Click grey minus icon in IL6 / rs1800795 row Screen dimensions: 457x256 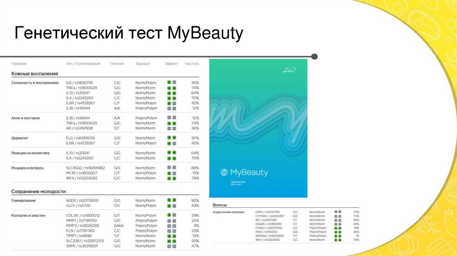click(174, 83)
